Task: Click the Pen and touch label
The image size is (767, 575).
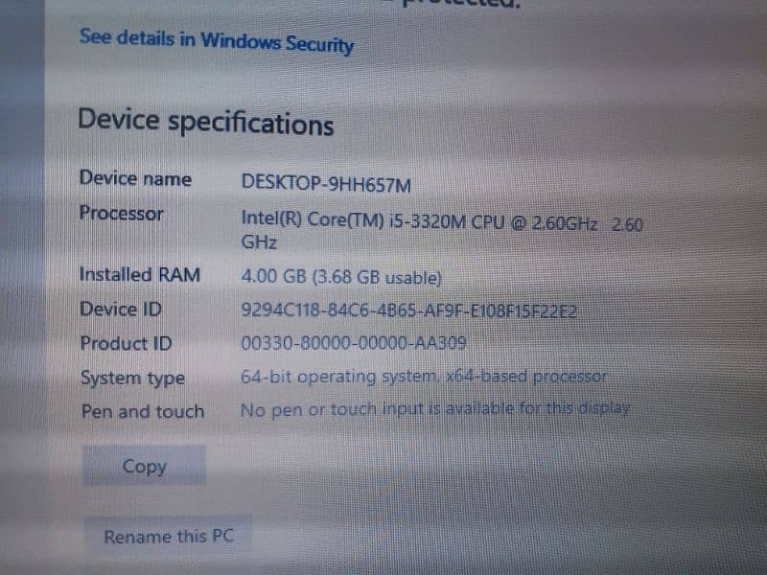Action: pos(142,411)
